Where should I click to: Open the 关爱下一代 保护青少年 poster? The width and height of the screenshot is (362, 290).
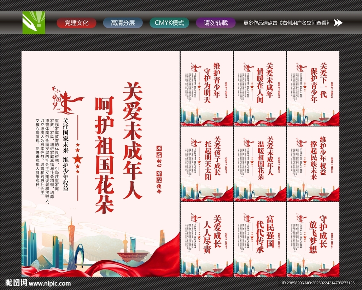point(313,88)
